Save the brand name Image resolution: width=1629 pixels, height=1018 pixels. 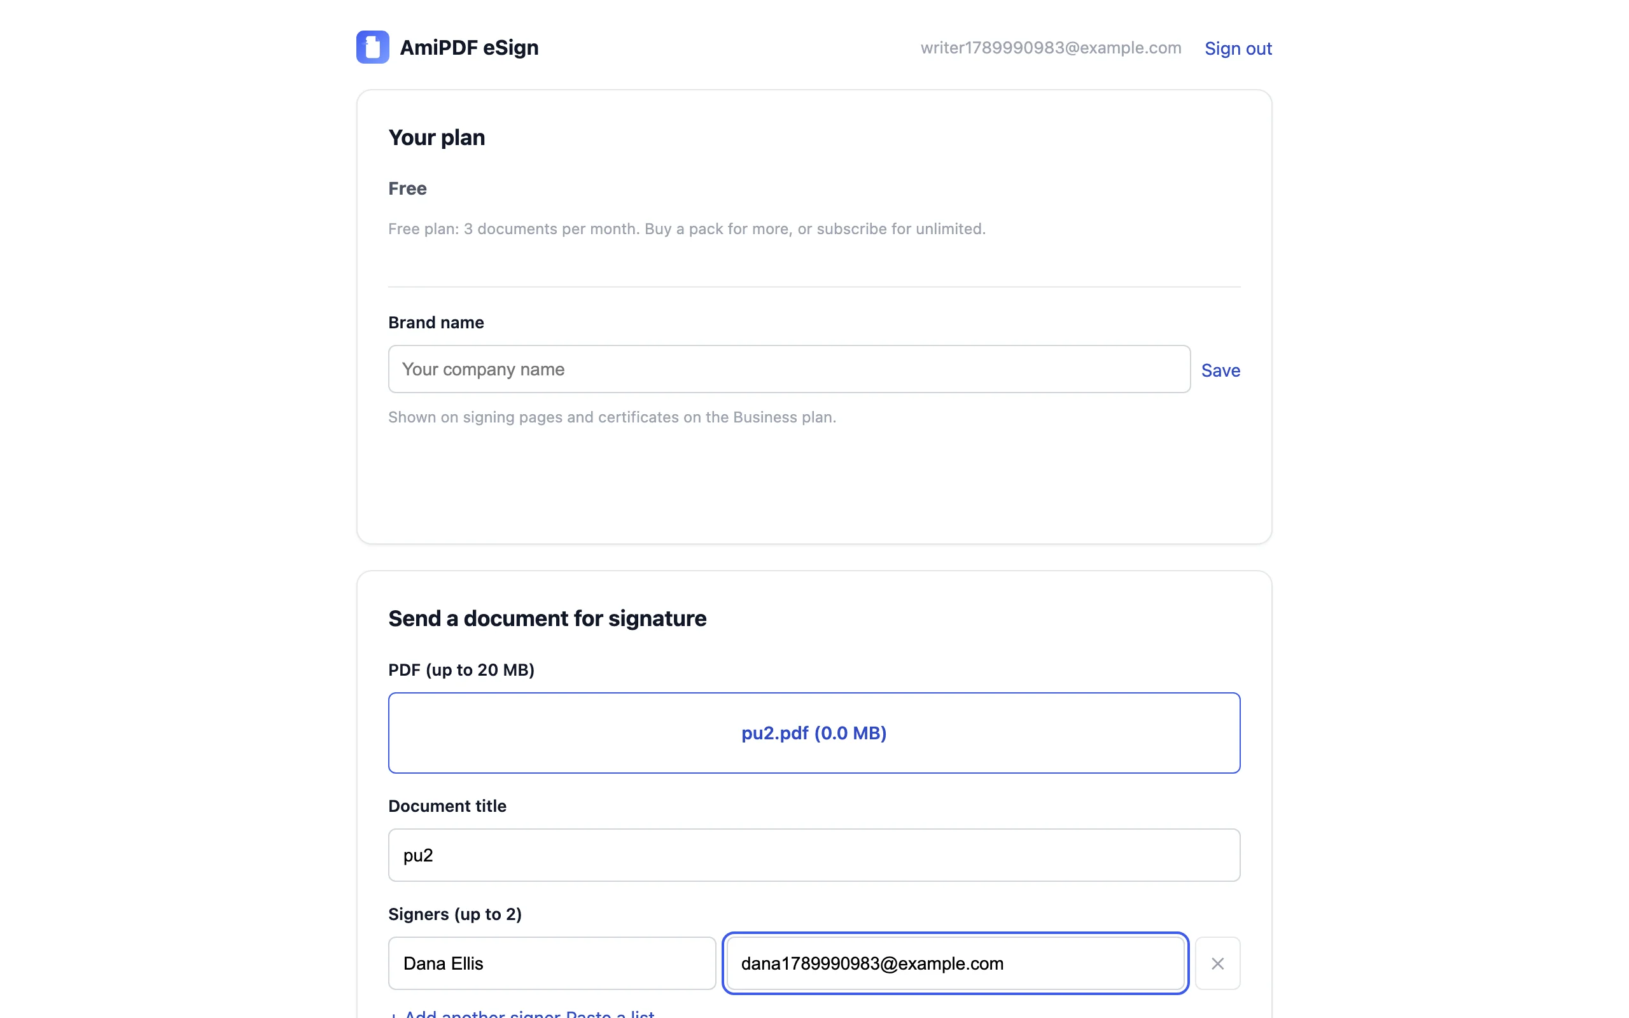[x=1220, y=370]
